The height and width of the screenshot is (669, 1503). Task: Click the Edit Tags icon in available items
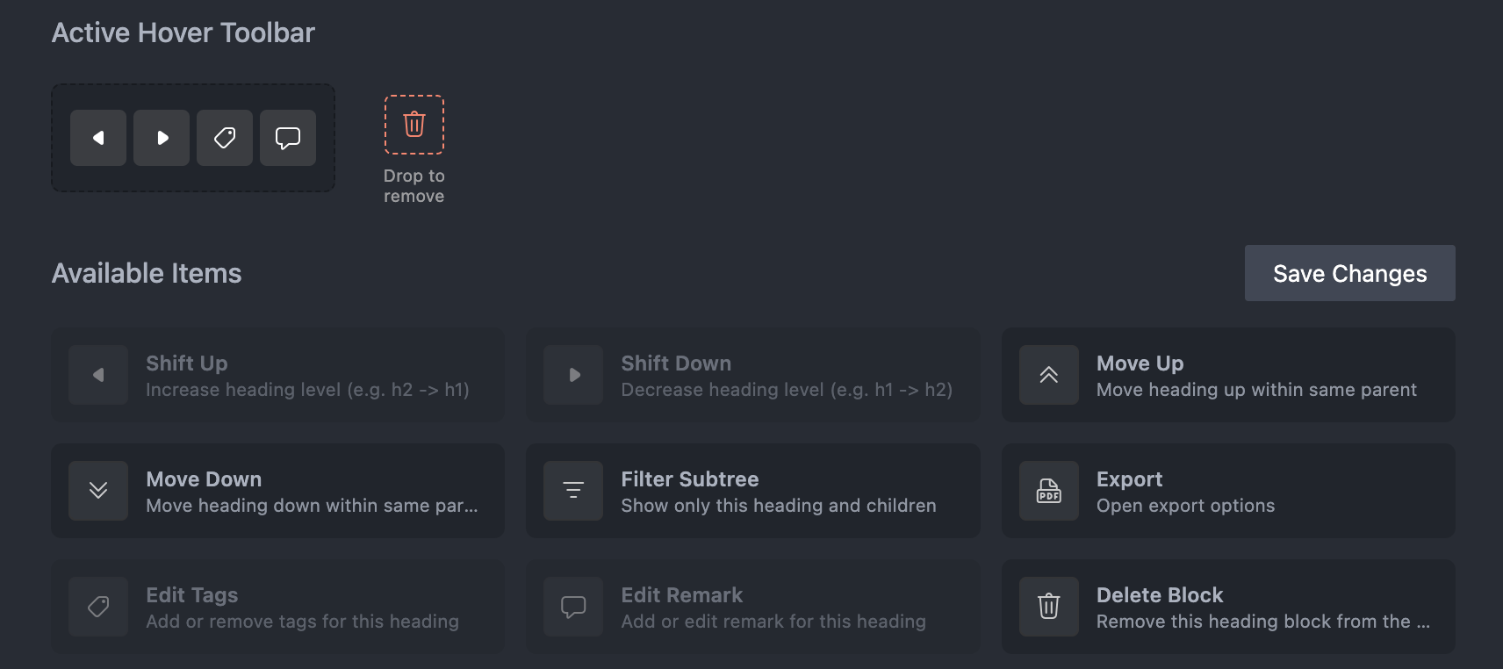click(98, 607)
